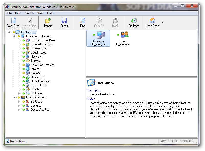Image resolution: width=205 pixels, height=151 pixels.
Task: Toggle status dot for DefaultAppPool user
Action: point(24,110)
